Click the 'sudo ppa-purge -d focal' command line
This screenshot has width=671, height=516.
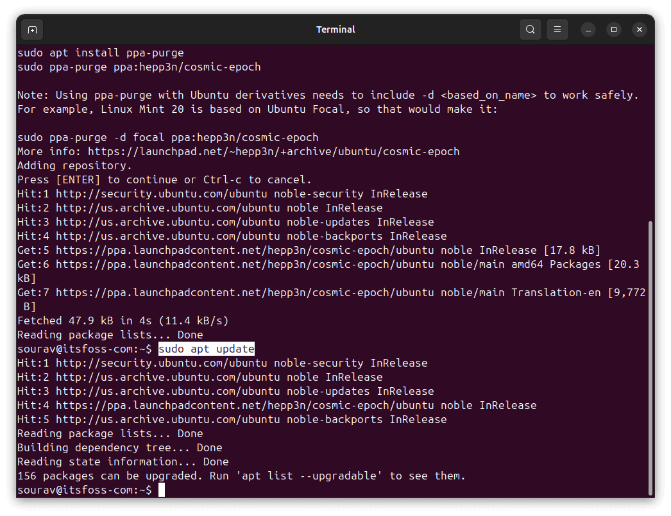(x=167, y=137)
